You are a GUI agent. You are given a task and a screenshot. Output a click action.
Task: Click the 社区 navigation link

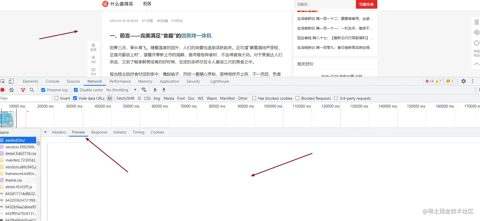point(147,4)
